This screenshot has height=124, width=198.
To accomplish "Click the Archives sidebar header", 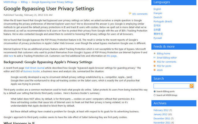I will pos(174,103).
